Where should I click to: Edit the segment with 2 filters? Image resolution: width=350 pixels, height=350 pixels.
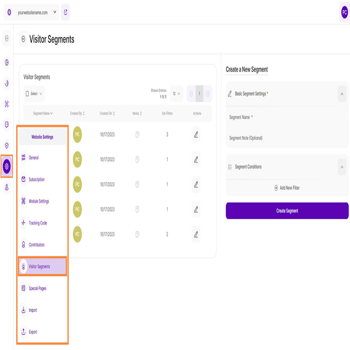(x=196, y=234)
